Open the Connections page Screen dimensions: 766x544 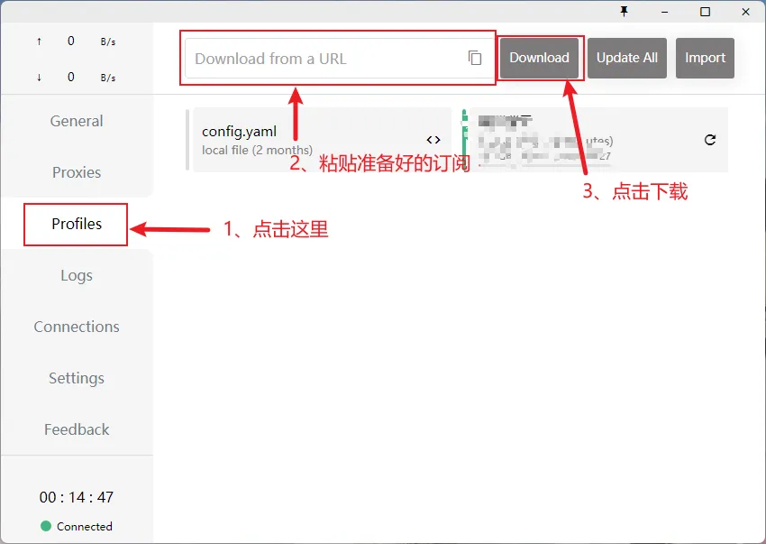pyautogui.click(x=76, y=327)
